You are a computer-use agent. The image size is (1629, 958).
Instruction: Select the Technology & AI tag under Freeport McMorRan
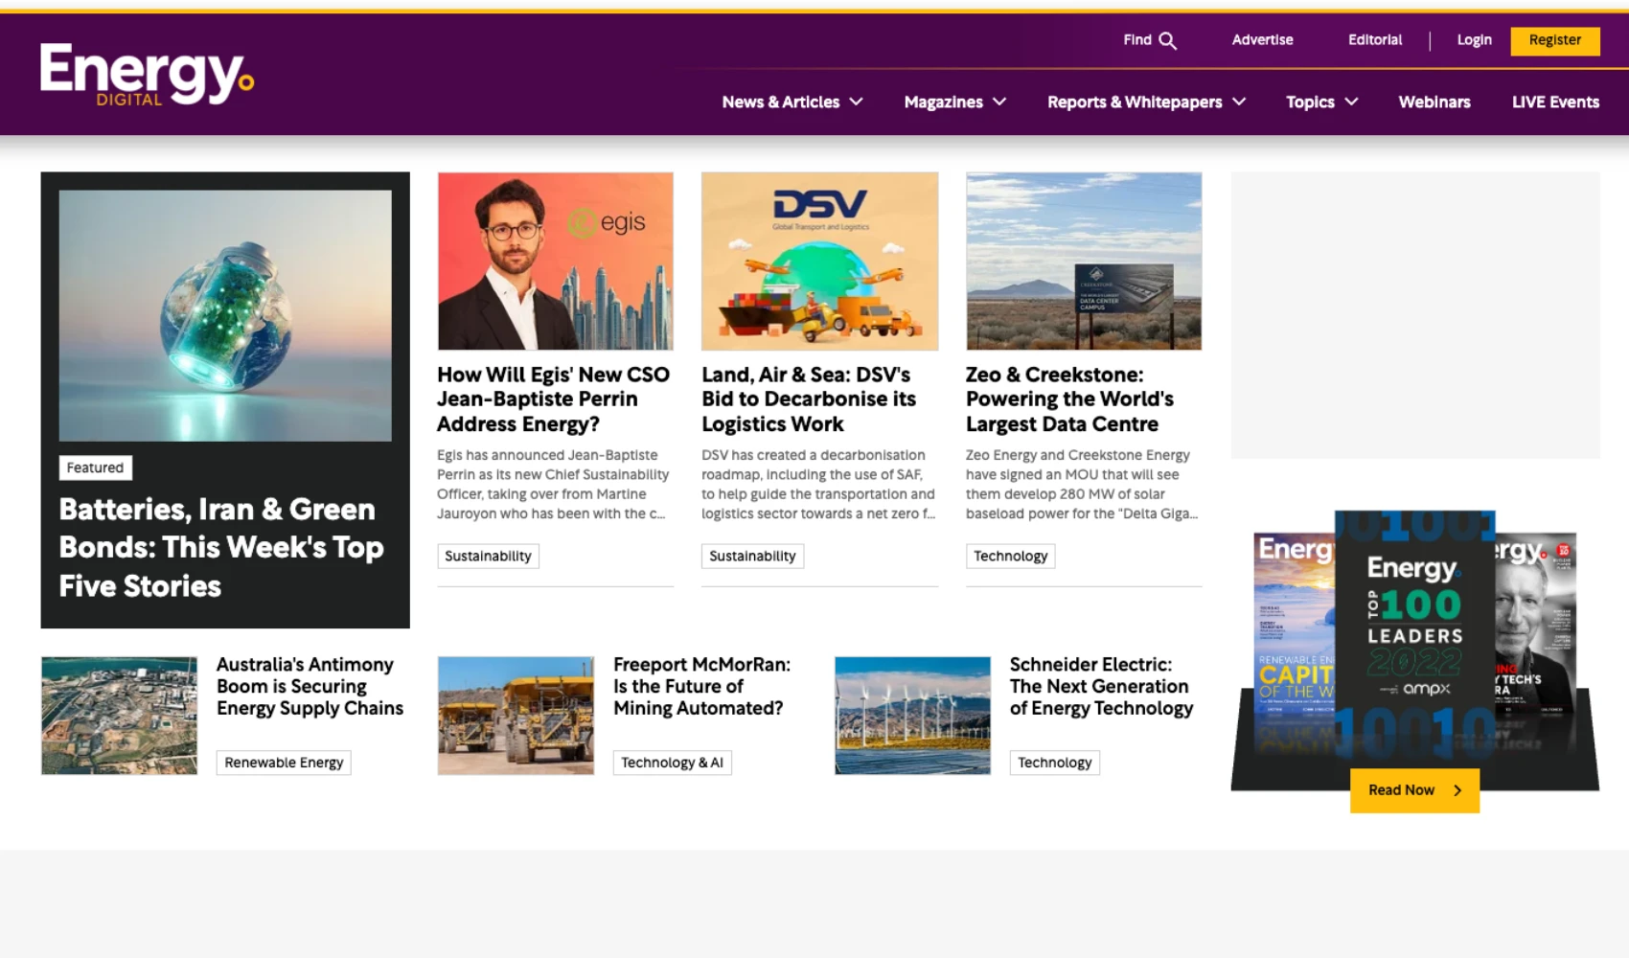[672, 762]
